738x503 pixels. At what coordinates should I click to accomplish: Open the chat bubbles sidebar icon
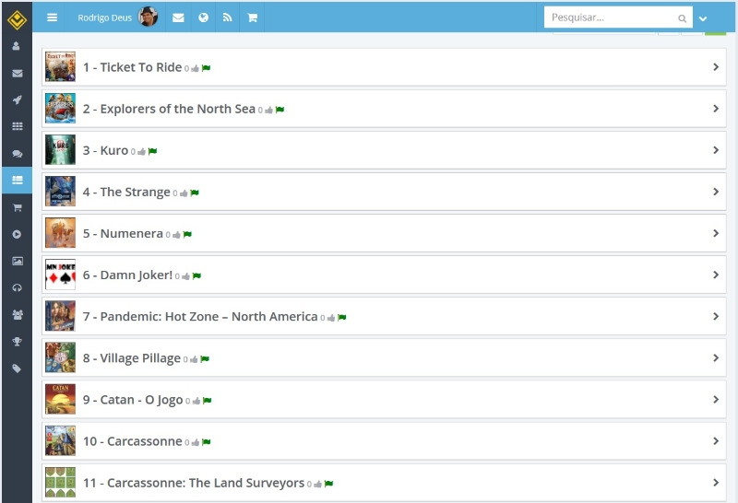17,154
